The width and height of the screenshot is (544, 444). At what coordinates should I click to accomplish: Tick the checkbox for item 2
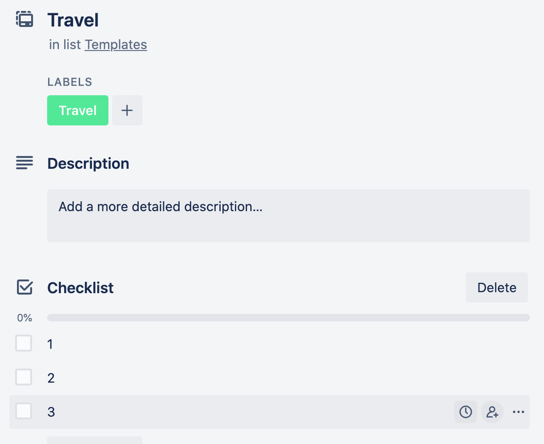point(23,377)
